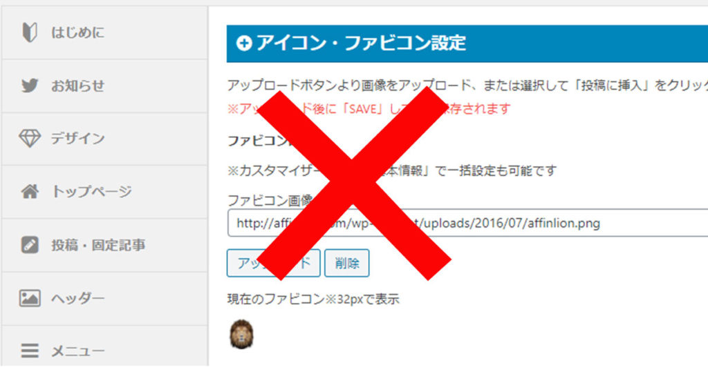The height and width of the screenshot is (367, 708).
Task: Click the Twitter bird icon beside お知らせ
Action: [30, 85]
